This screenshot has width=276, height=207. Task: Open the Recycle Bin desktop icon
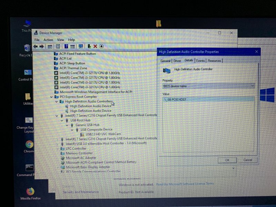coord(27,51)
